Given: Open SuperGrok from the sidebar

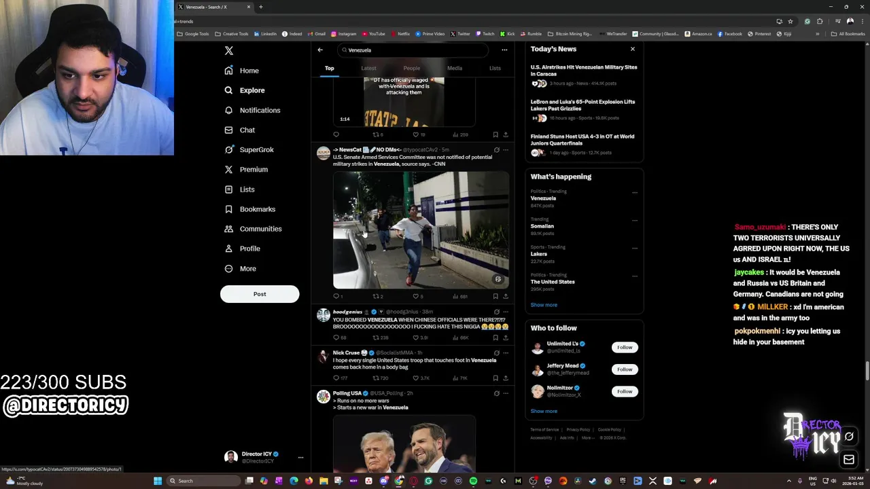Looking at the screenshot, I should tap(249, 149).
